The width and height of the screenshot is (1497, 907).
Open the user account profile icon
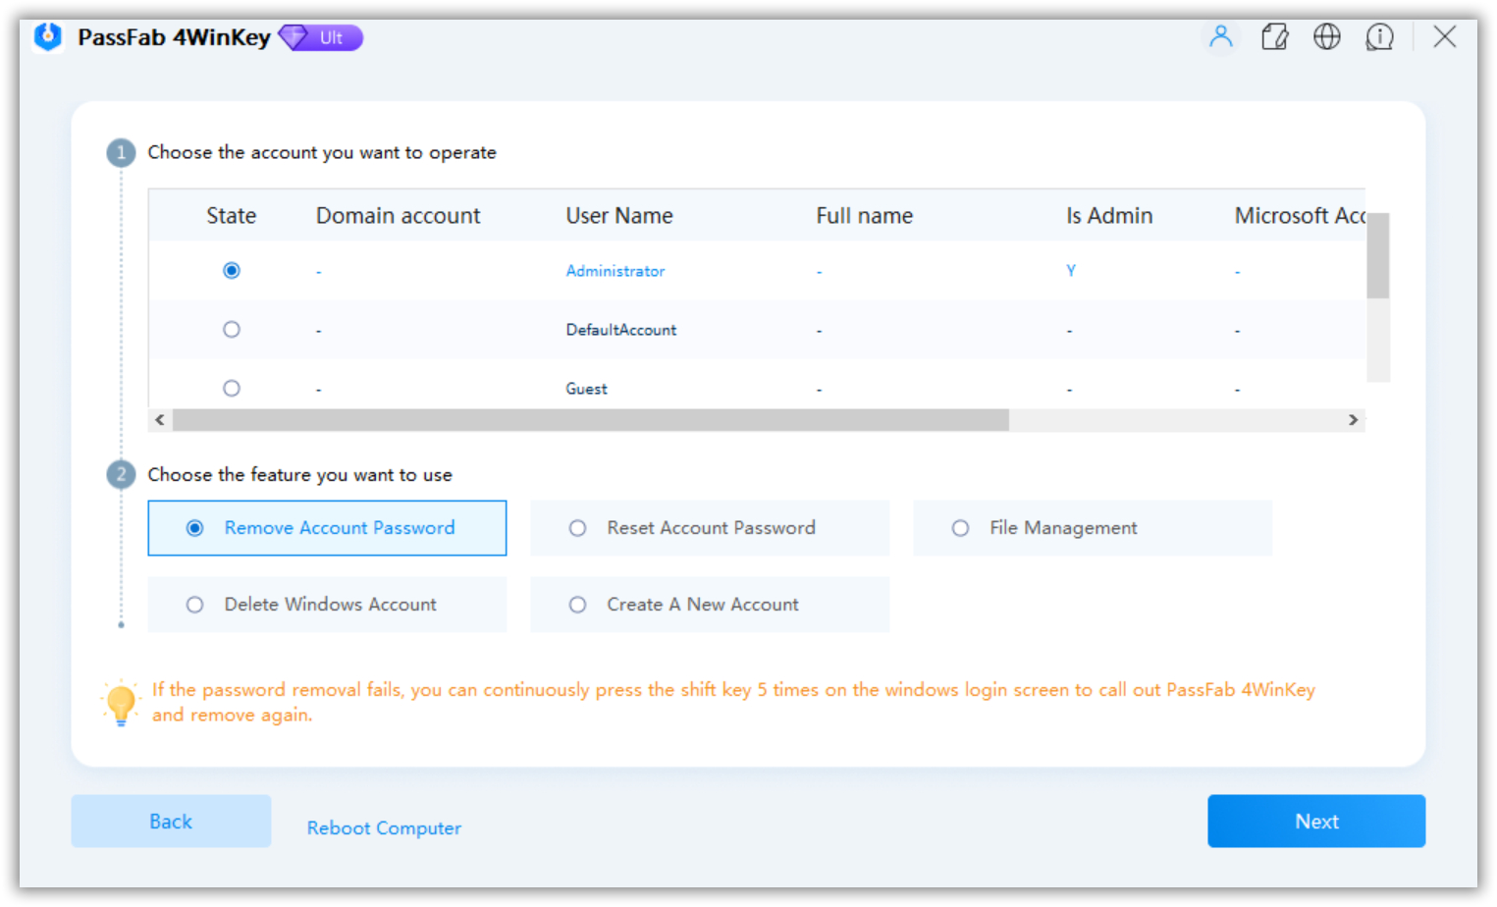pos(1220,36)
